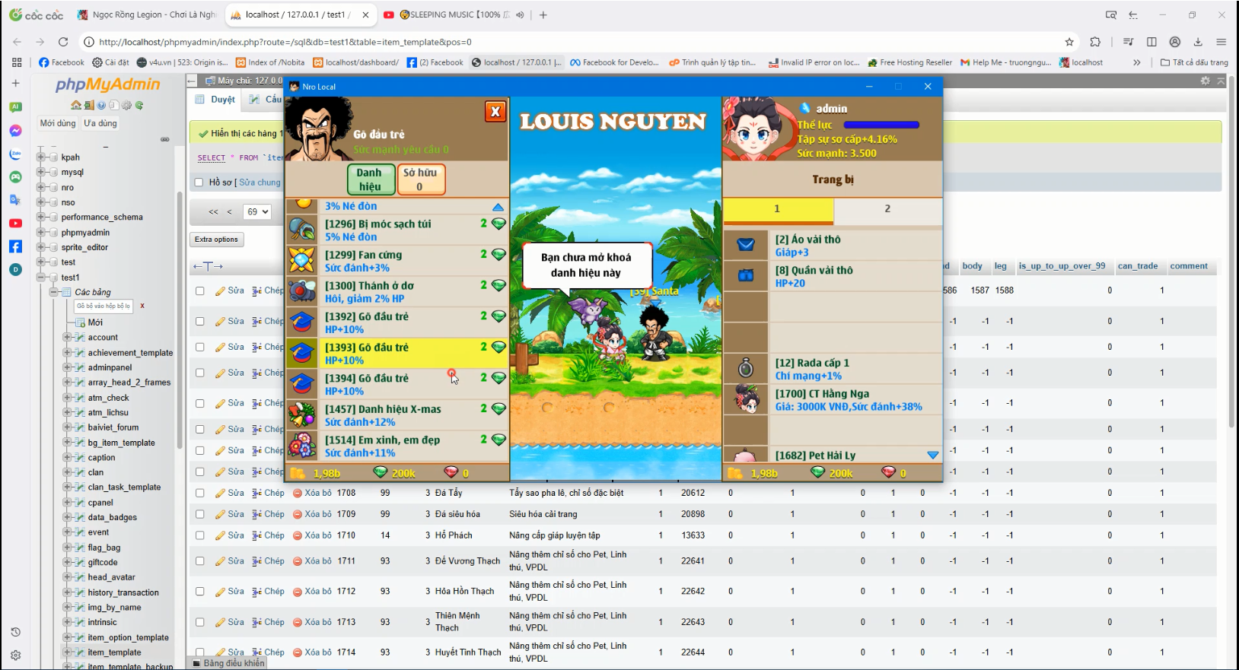The width and height of the screenshot is (1239, 670).
Task: Click the Ưa dùng favorites button
Action: point(100,123)
